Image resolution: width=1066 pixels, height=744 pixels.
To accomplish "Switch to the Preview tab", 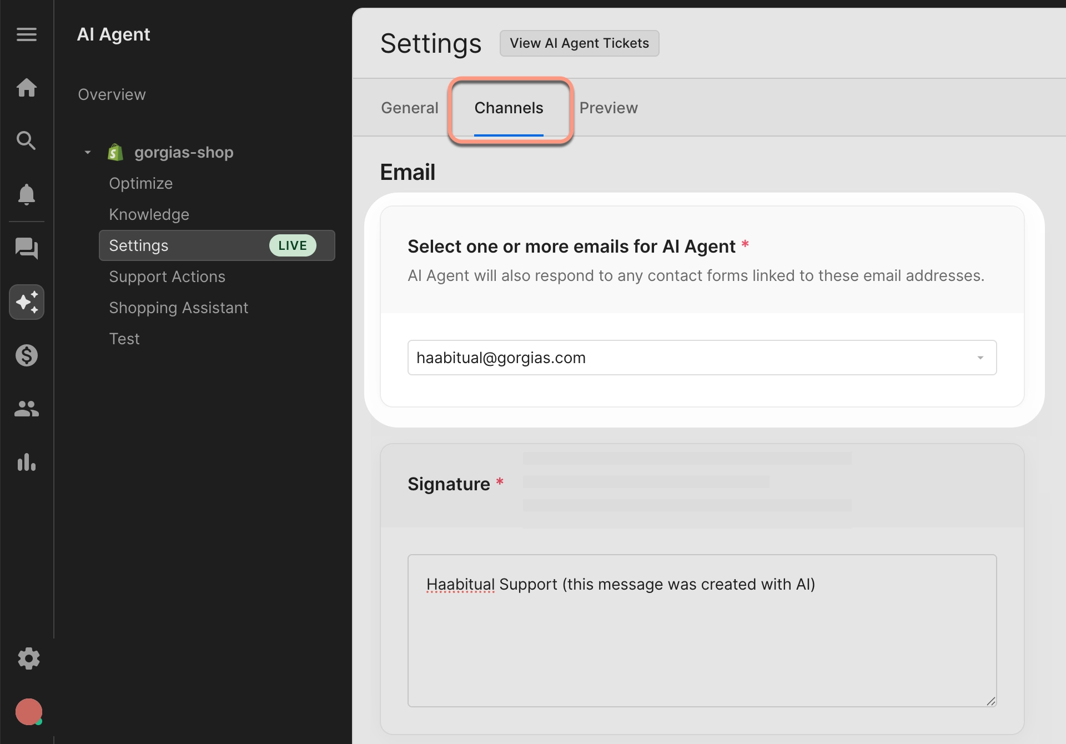I will coord(609,108).
